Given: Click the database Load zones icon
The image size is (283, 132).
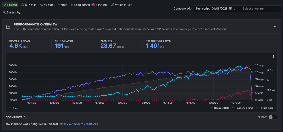Looking at the screenshot, I should coord(72,5).
